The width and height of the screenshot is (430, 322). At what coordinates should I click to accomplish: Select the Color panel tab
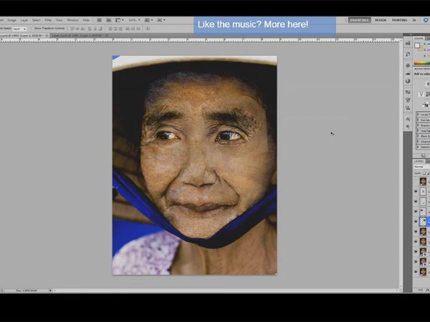(419, 39)
